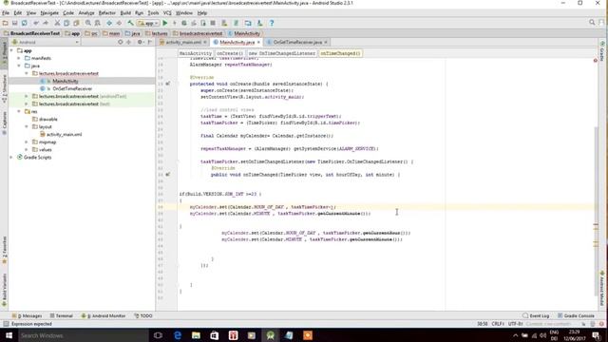Open the app run configuration dropdown
This screenshot has width=608, height=342.
coord(148,23)
